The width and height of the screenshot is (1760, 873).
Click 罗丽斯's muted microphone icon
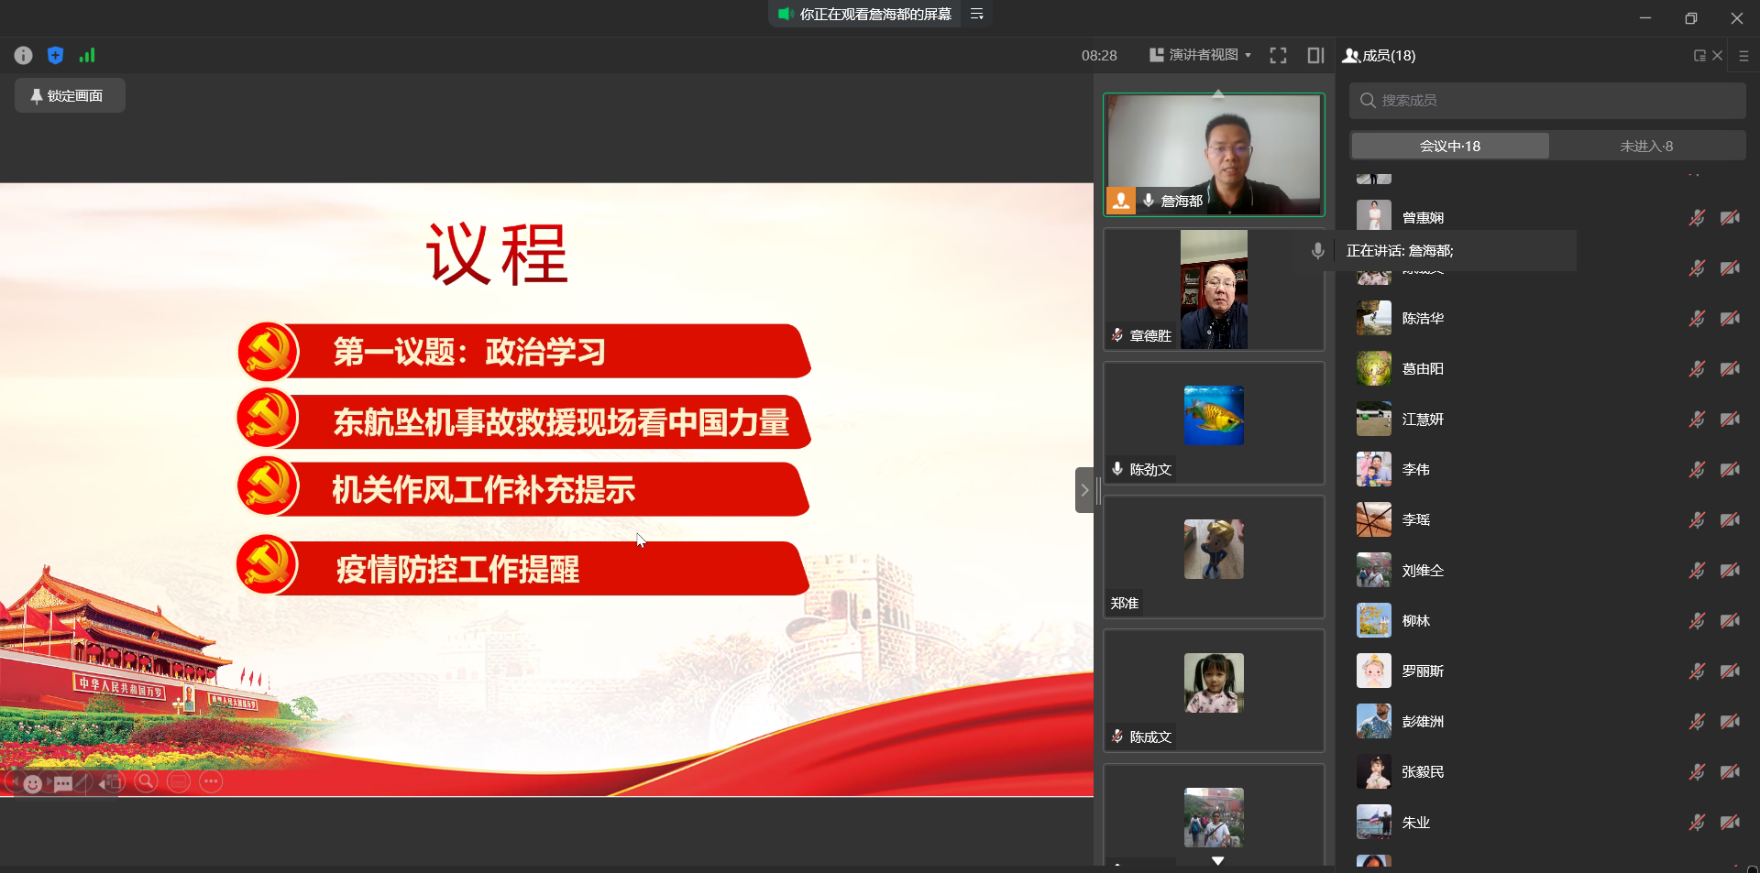(x=1697, y=671)
